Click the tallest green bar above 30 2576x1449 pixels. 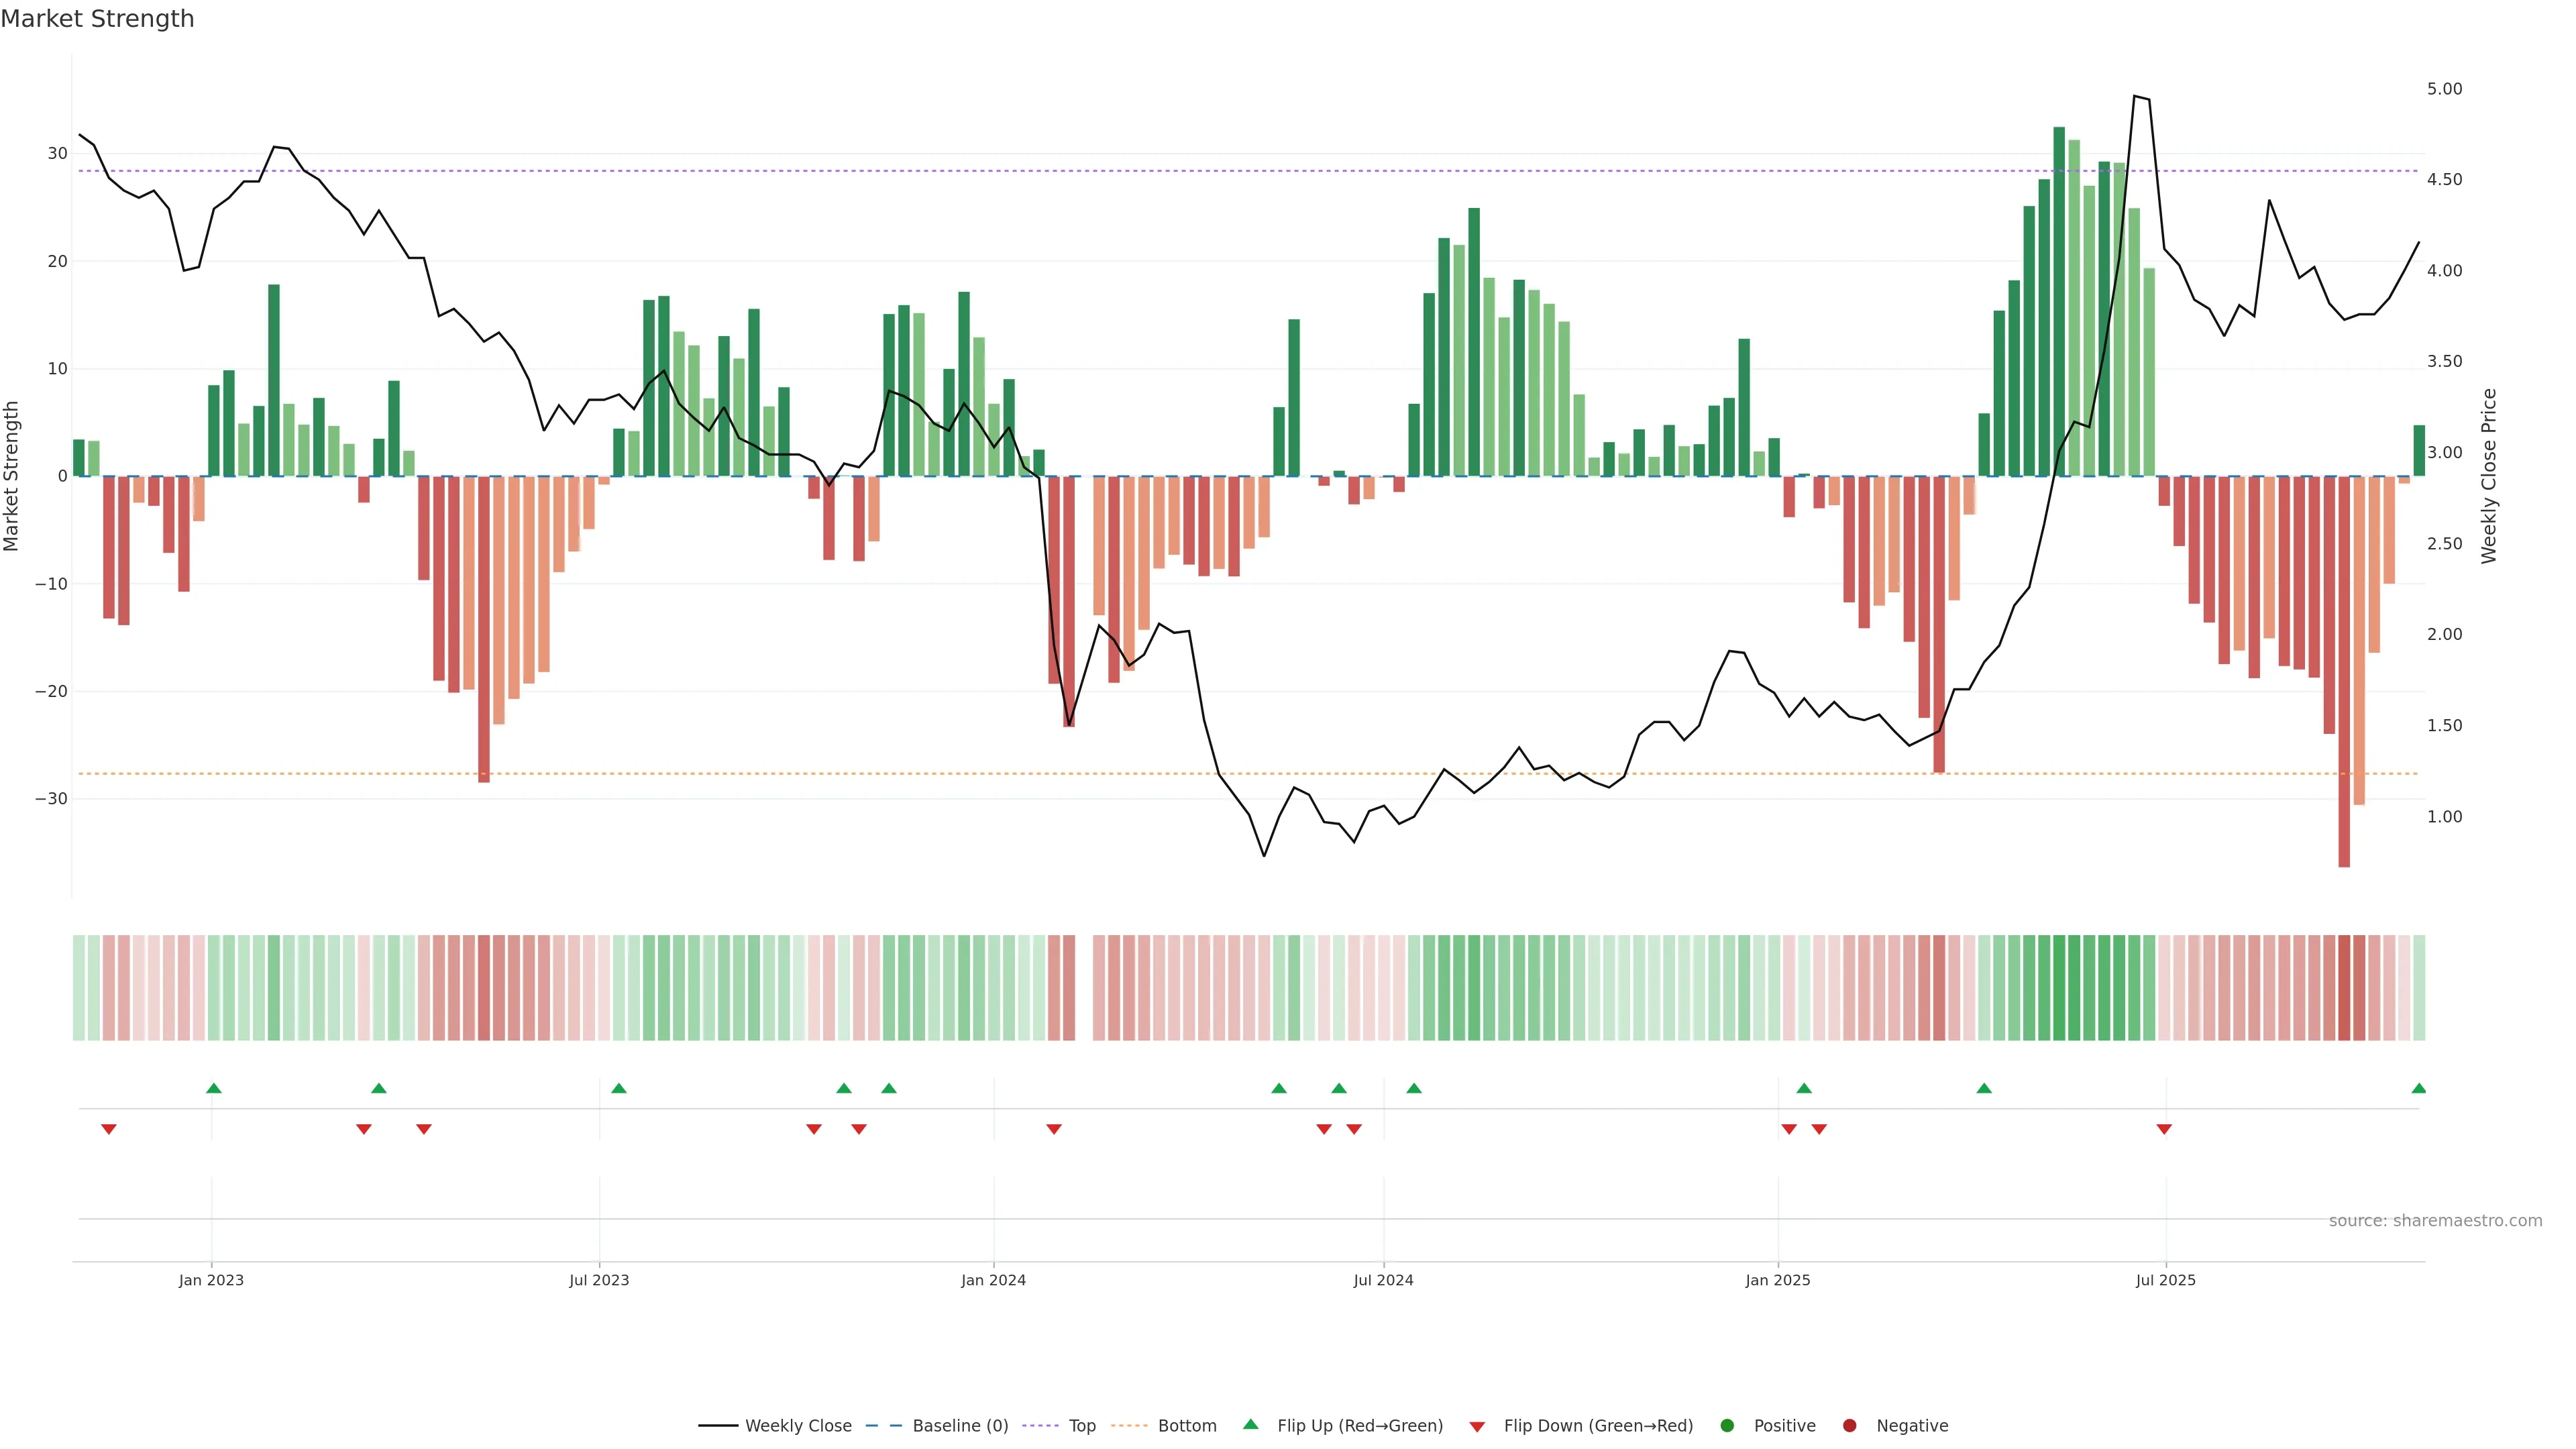(2059, 300)
